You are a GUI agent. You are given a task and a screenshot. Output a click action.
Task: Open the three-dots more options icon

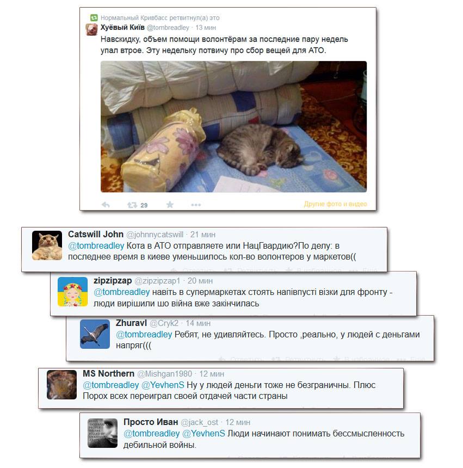[x=196, y=205]
